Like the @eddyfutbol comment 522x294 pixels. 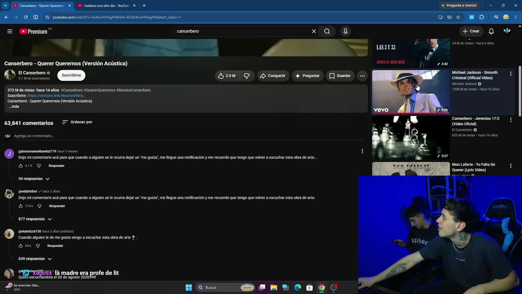21,206
